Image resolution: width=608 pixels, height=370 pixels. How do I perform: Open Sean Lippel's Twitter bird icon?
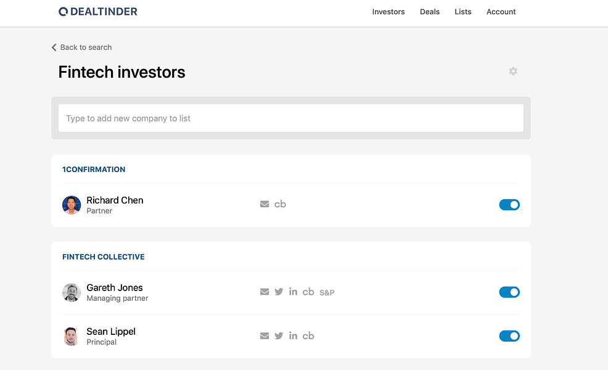279,335
